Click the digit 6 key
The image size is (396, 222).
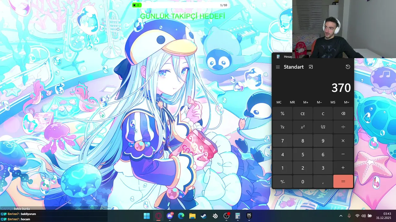pyautogui.click(x=323, y=154)
